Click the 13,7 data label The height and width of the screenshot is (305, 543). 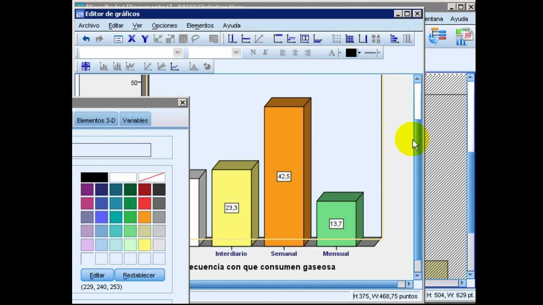[336, 224]
